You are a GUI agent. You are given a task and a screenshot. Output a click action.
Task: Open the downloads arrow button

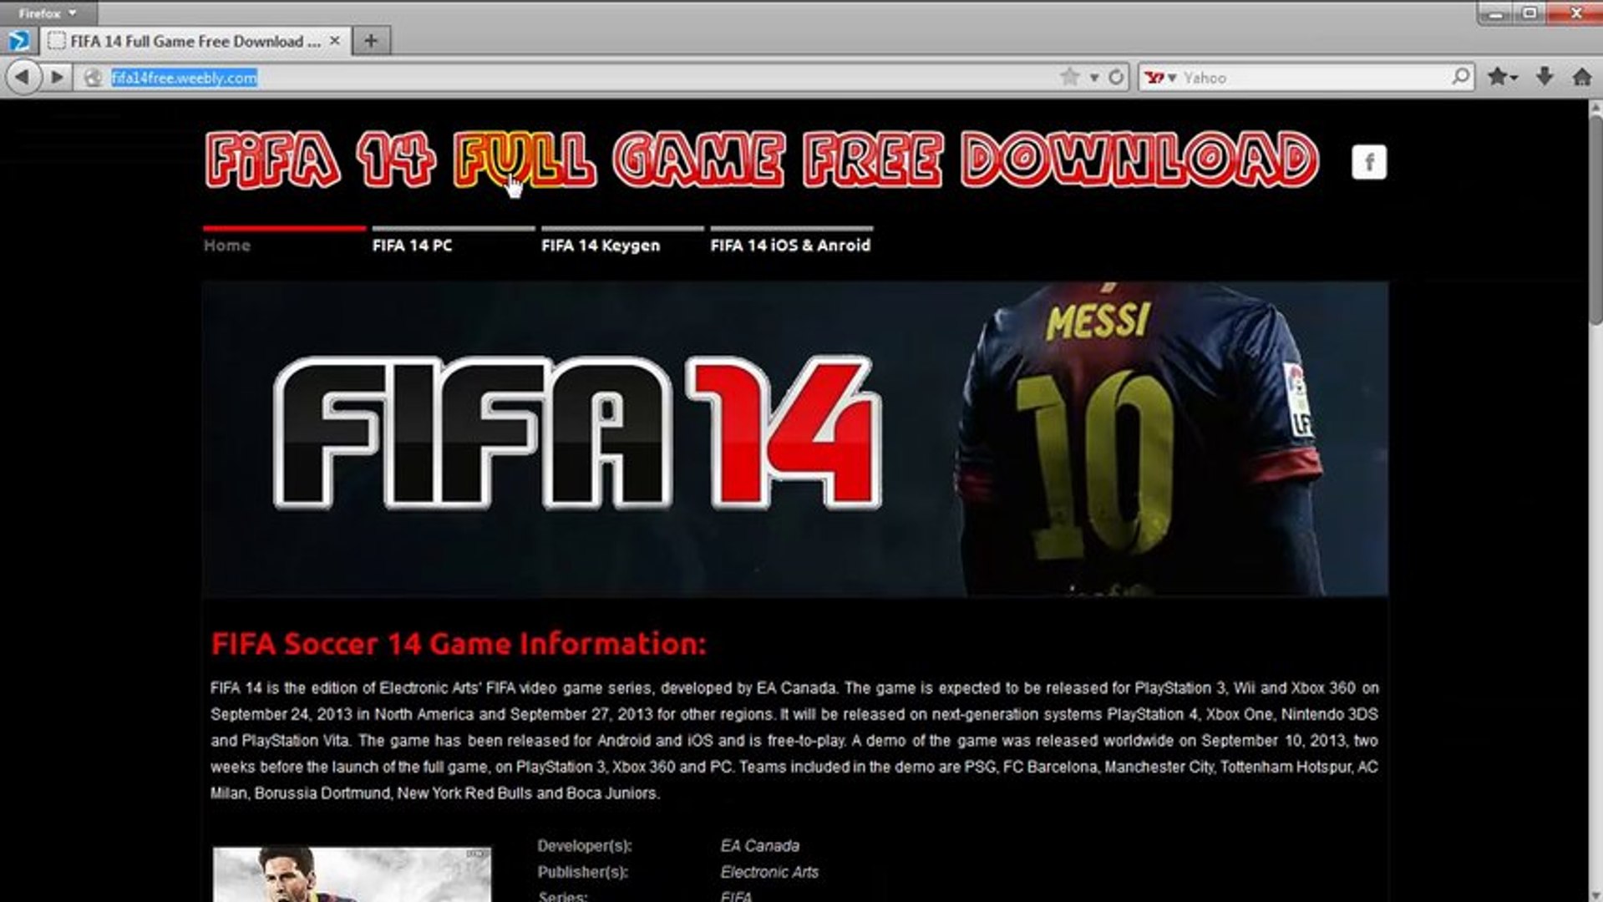(x=1545, y=77)
